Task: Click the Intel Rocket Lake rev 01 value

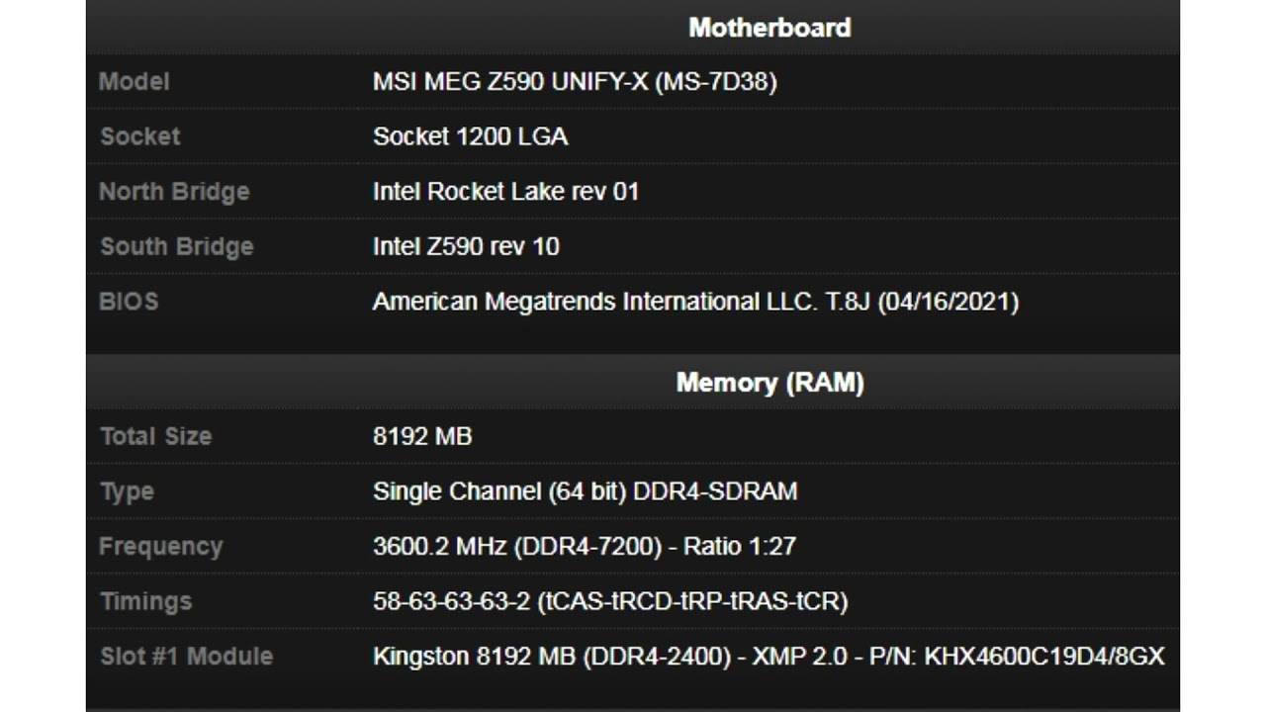Action: click(x=505, y=192)
